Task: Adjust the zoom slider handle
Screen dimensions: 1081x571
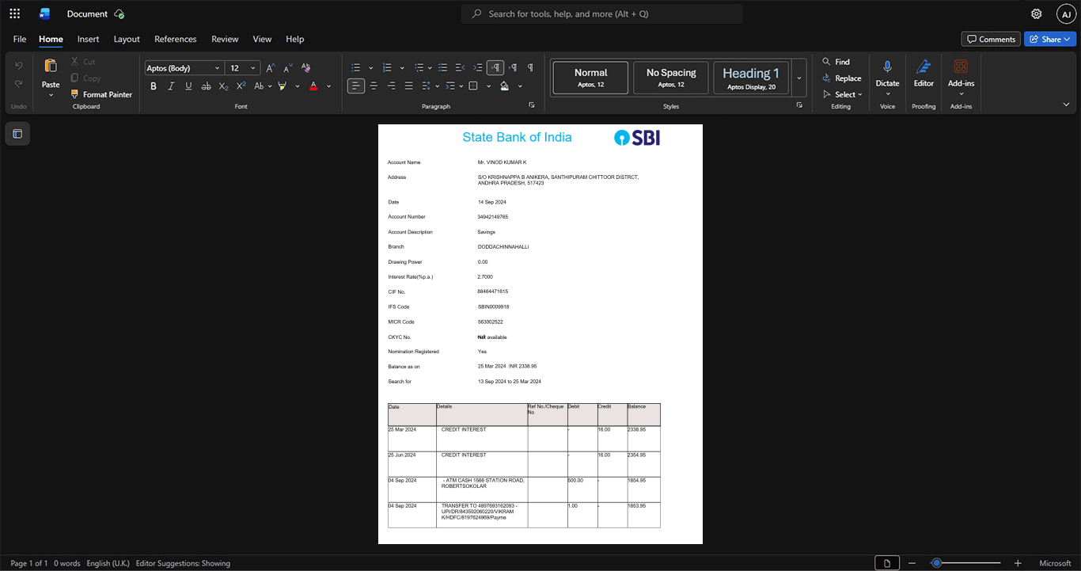Action: tap(936, 563)
